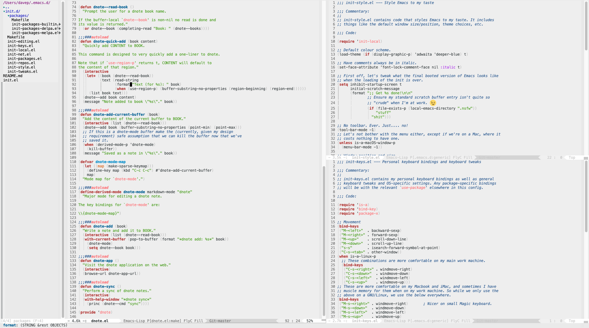This screenshot has width=589, height=328.
Task: Click the Top position indicator in init-style.el's mode line
Action: click(x=572, y=157)
